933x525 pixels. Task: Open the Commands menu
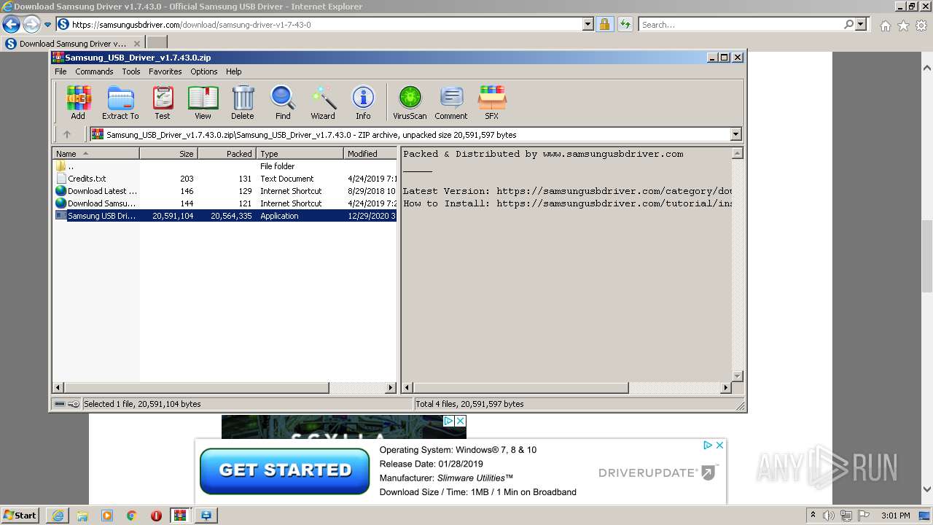coord(94,71)
